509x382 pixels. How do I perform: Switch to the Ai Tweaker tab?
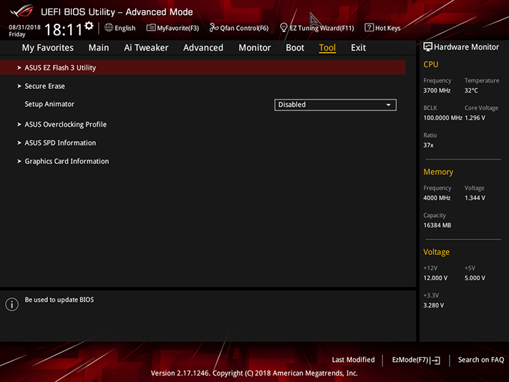[x=146, y=48]
